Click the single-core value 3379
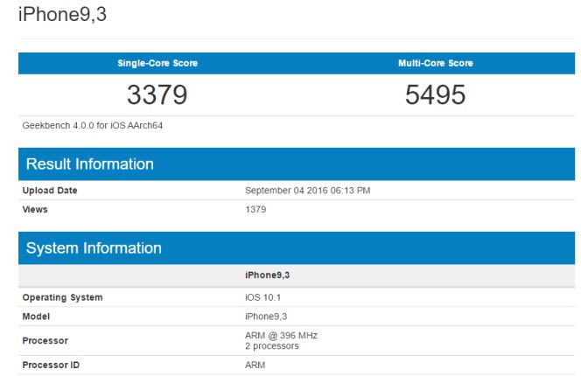This screenshot has width=581, height=376. pos(157,94)
